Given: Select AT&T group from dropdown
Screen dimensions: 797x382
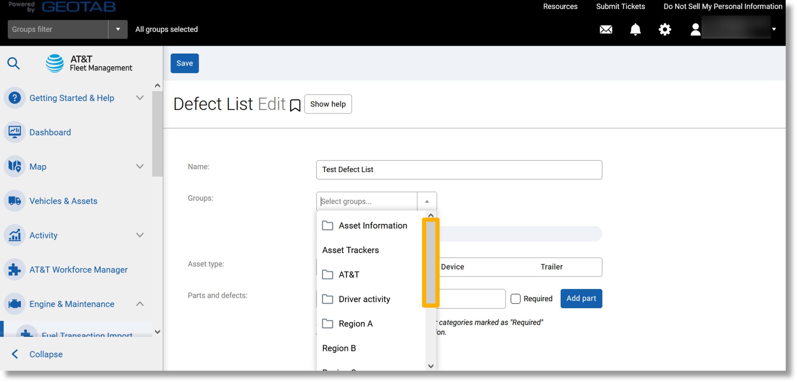Looking at the screenshot, I should coord(349,275).
